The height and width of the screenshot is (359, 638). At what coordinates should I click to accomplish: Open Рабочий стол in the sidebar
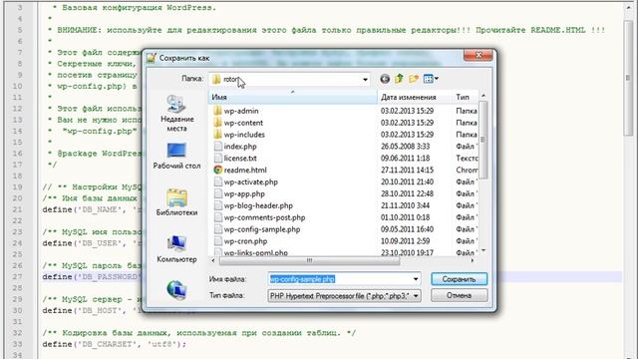pyautogui.click(x=176, y=156)
